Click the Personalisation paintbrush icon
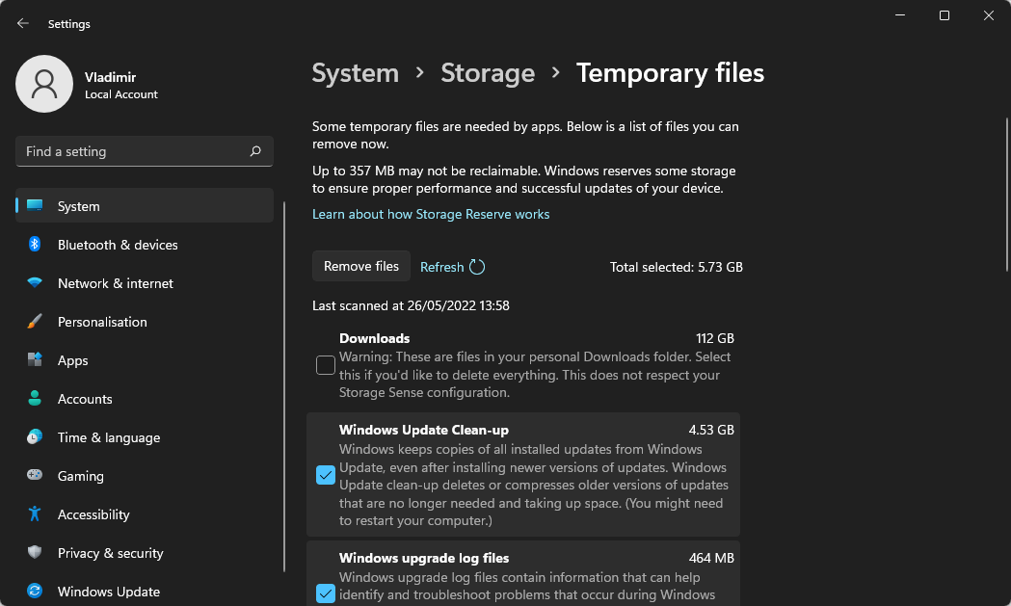Viewport: 1011px width, 606px height. pyautogui.click(x=35, y=322)
